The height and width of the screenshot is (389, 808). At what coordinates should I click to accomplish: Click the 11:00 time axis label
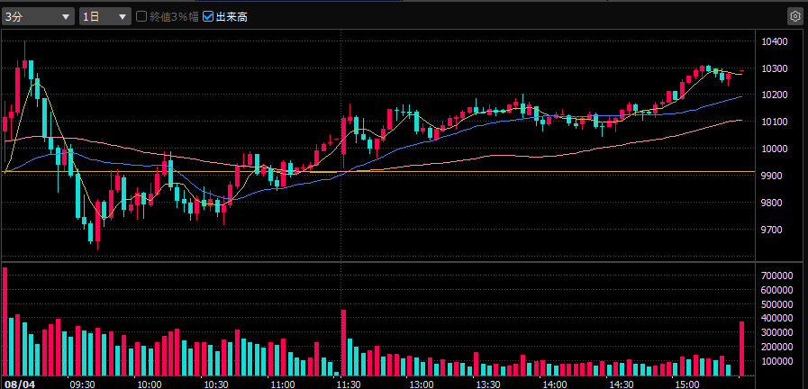284,384
